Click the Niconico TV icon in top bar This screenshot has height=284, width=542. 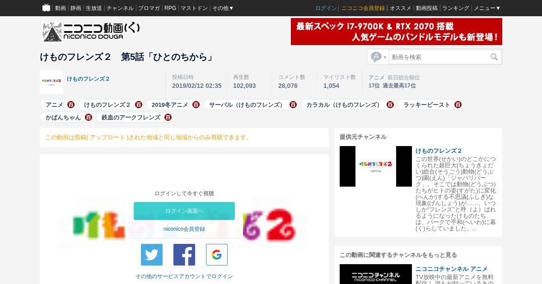46,8
